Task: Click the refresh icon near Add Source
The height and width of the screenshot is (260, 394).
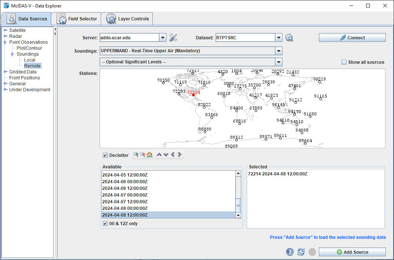Action: [x=301, y=252]
